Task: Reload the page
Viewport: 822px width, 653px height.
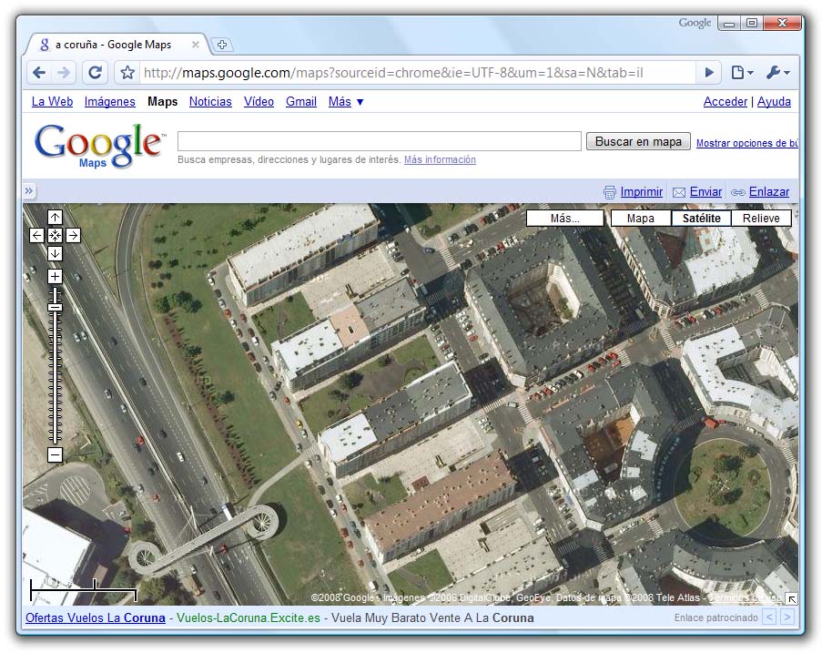Action: (95, 72)
